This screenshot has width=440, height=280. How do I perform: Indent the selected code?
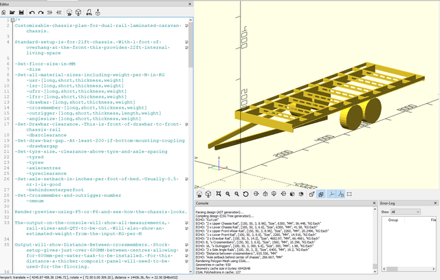(x=59, y=12)
